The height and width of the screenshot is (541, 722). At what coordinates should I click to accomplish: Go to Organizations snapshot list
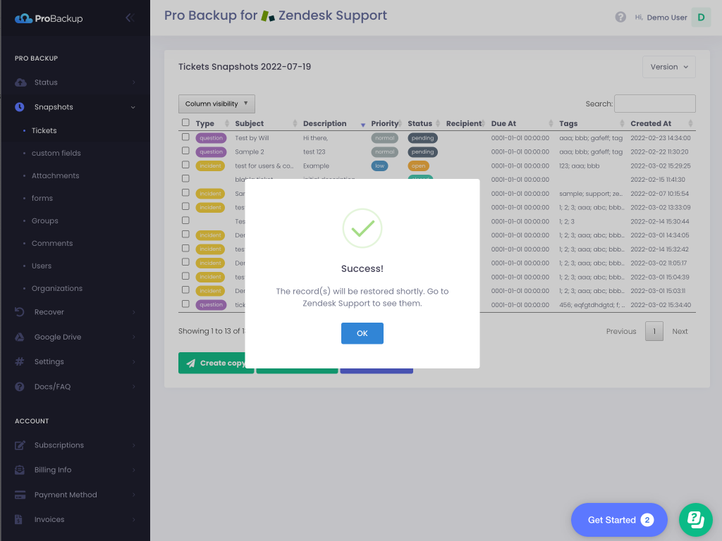point(56,288)
